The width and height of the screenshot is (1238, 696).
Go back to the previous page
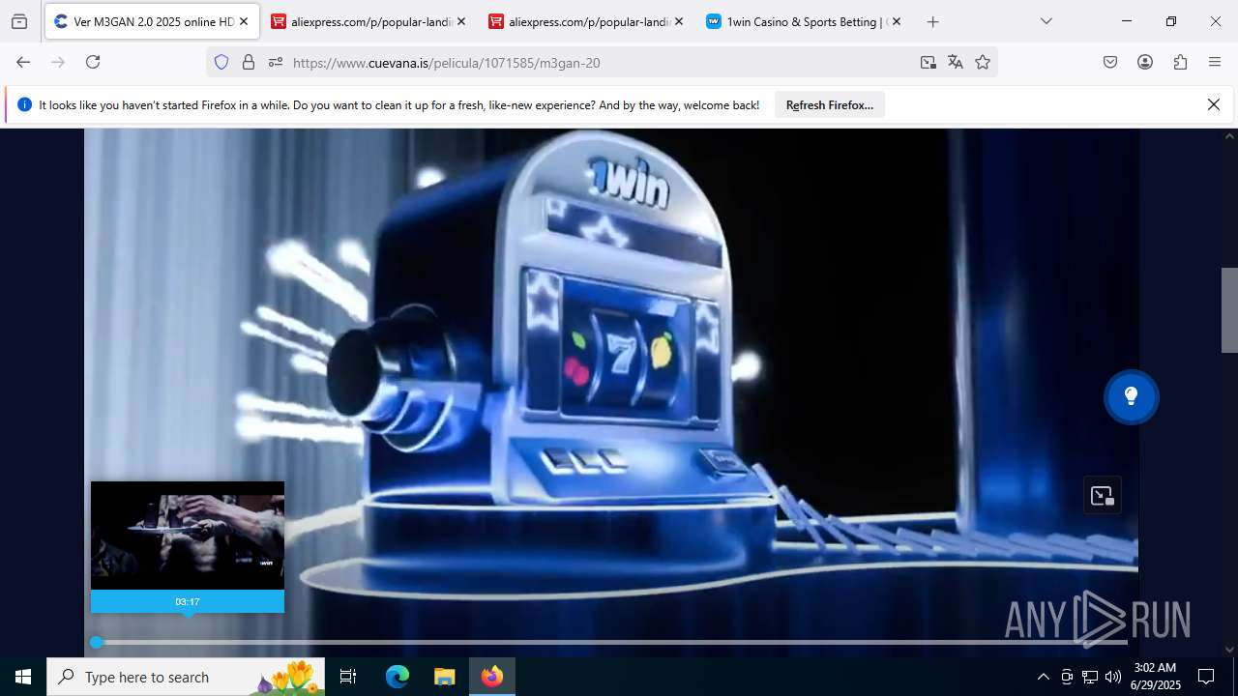[23, 62]
